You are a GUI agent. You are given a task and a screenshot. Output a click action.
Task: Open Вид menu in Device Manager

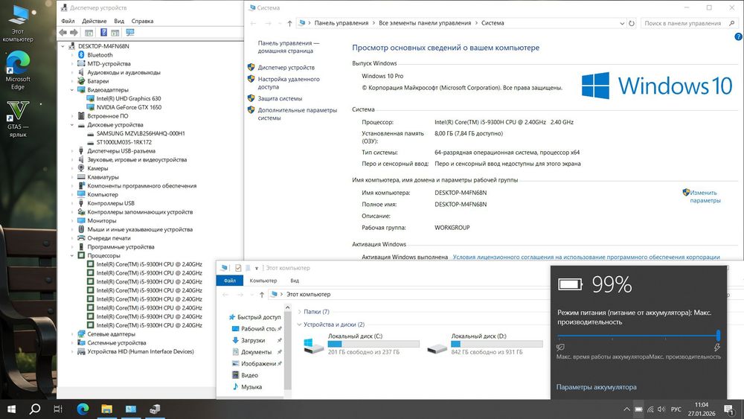119,21
